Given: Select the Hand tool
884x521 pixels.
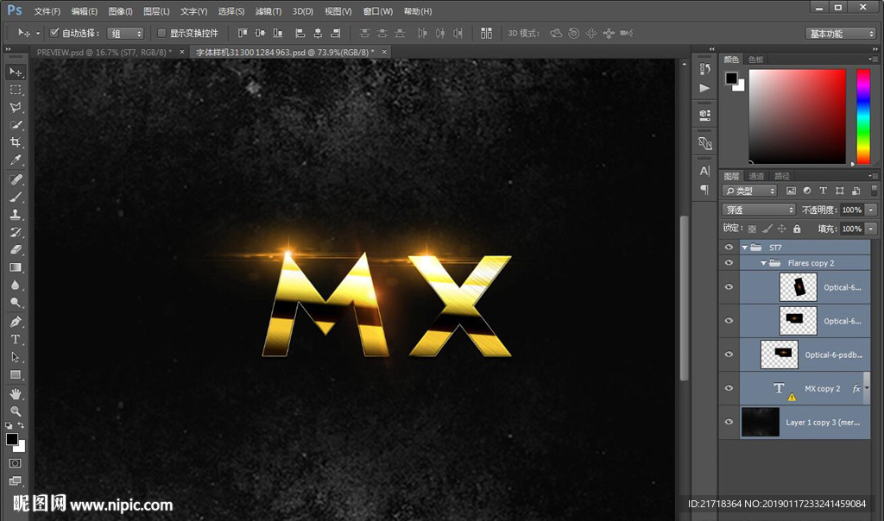Looking at the screenshot, I should click(x=16, y=393).
